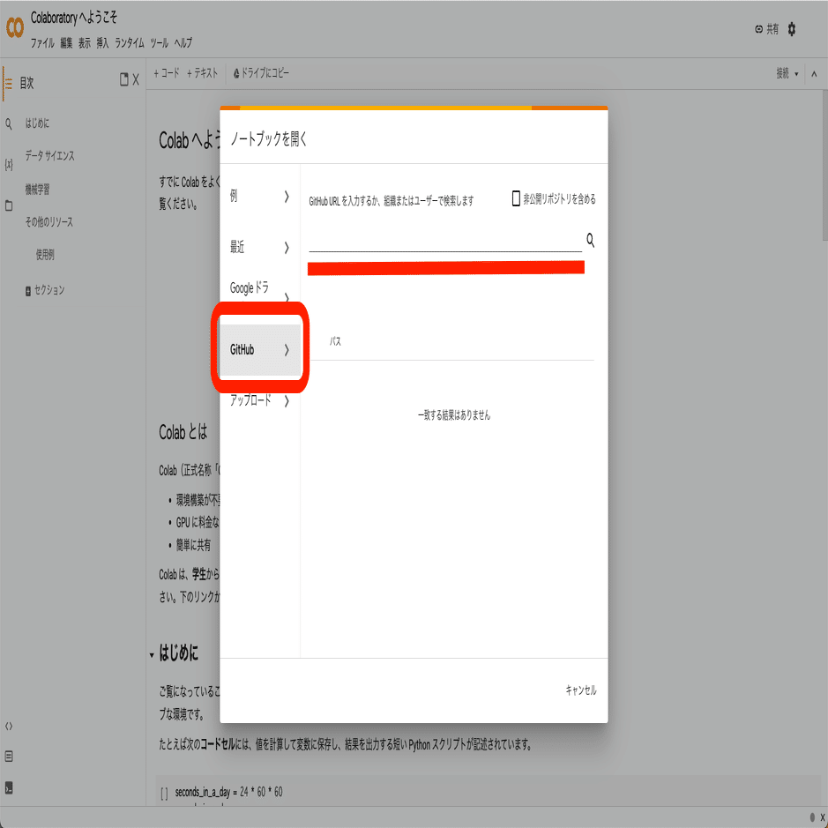
Task: Open the 接続 dropdown arrow
Action: [x=796, y=74]
